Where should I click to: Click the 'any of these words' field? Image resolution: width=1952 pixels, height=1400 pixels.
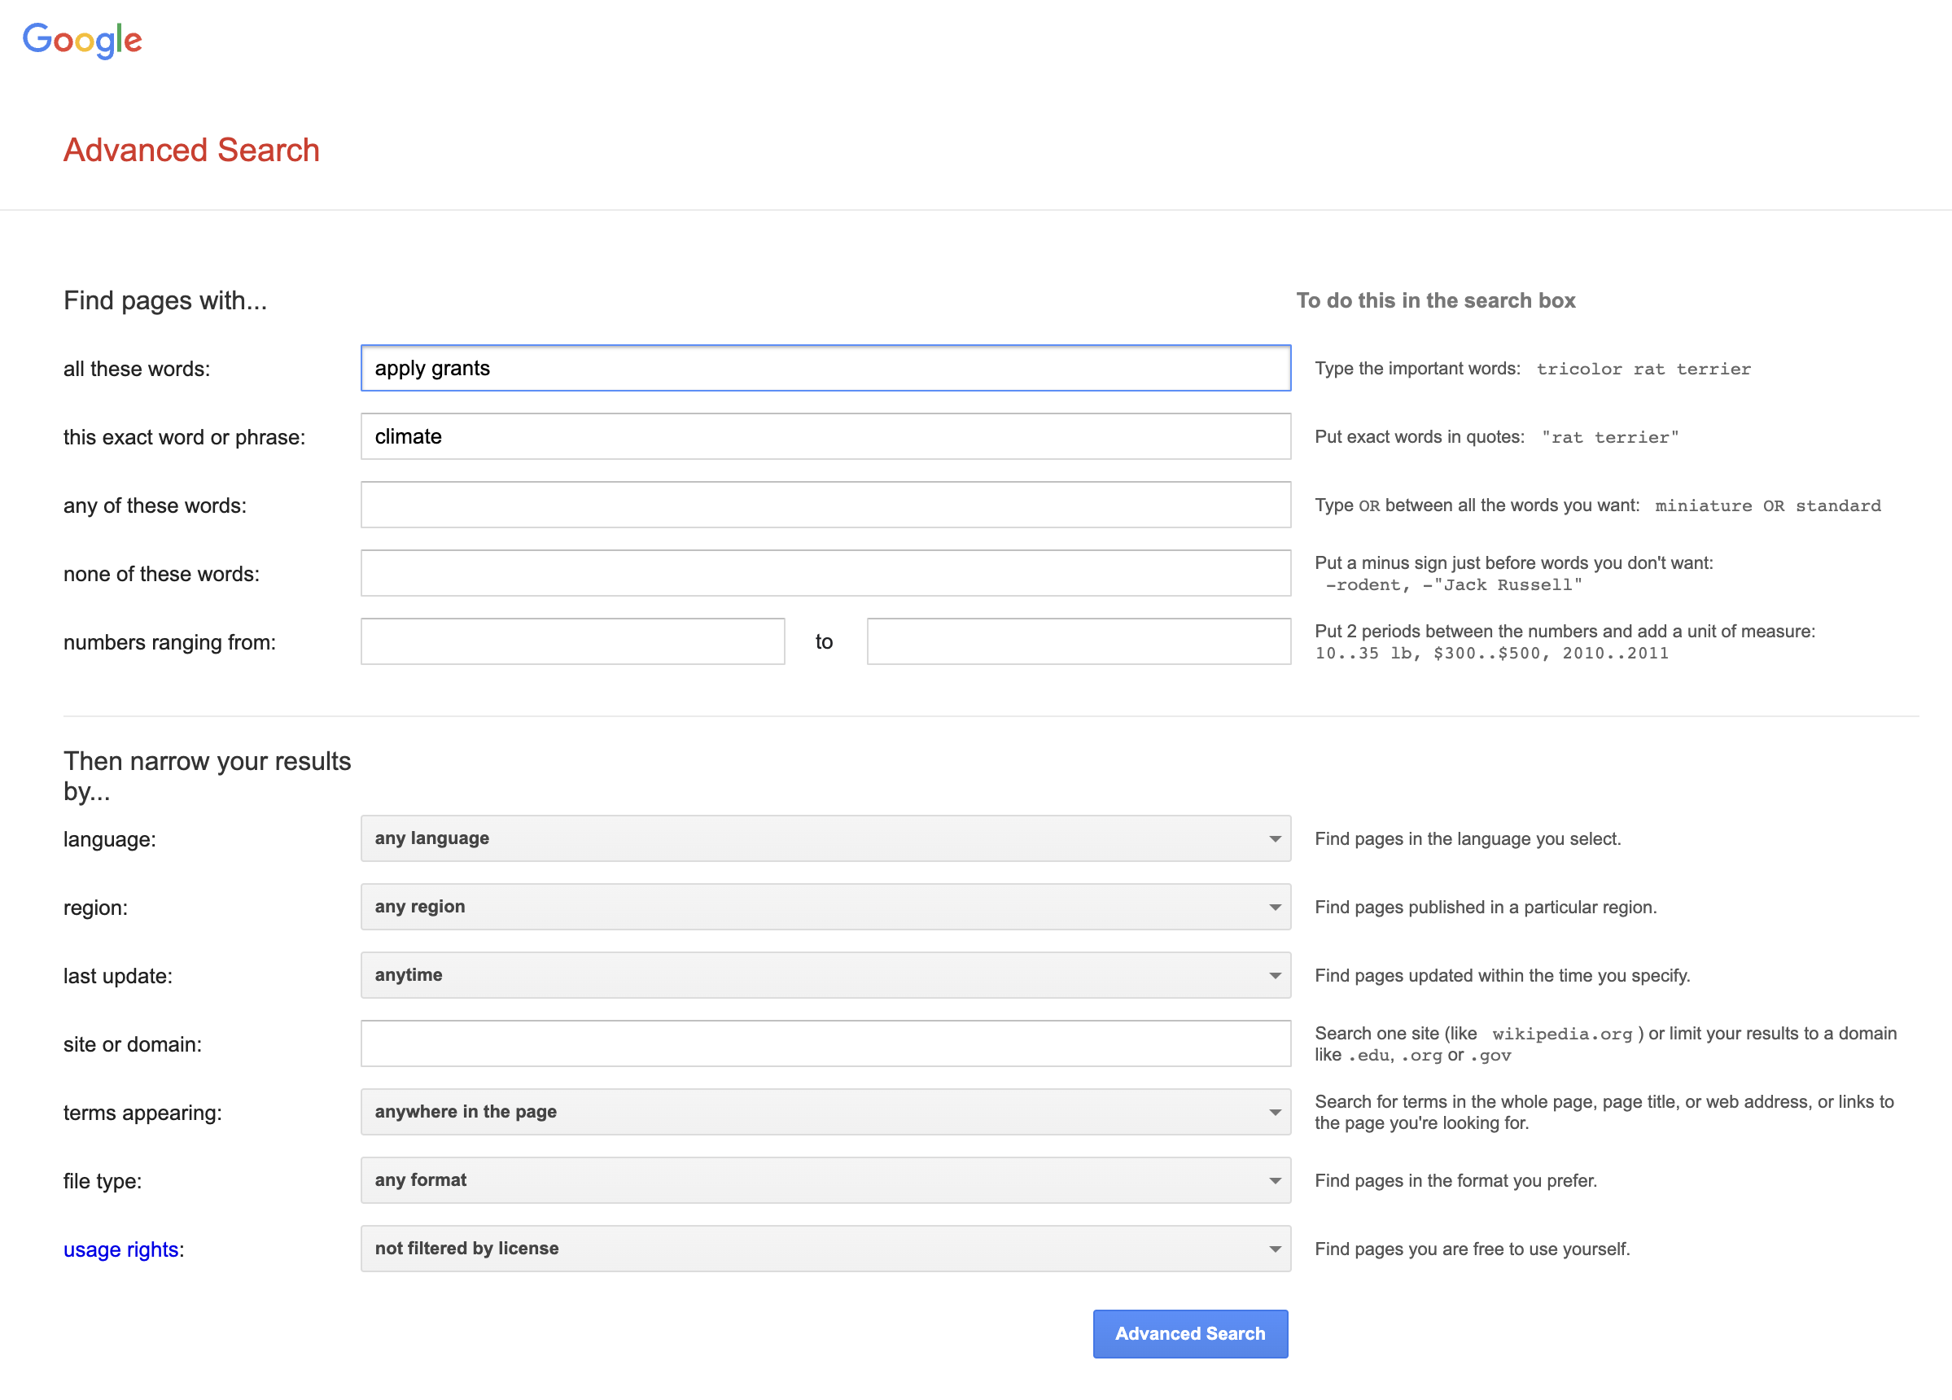(825, 505)
